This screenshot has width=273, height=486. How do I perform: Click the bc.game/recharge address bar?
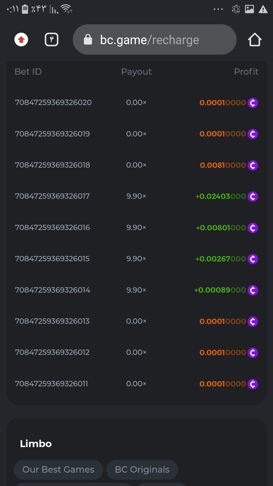click(154, 40)
